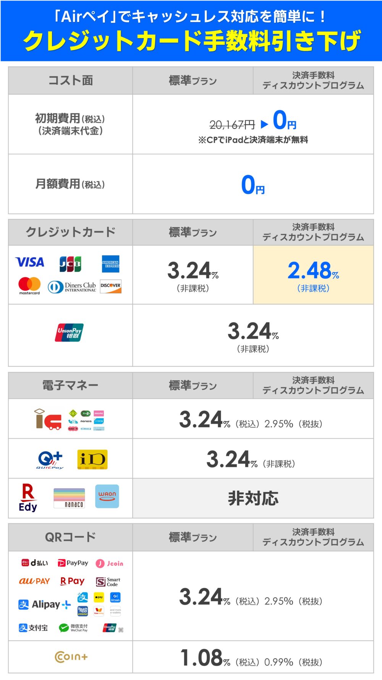Click the QUICPay plus logo

click(50, 460)
